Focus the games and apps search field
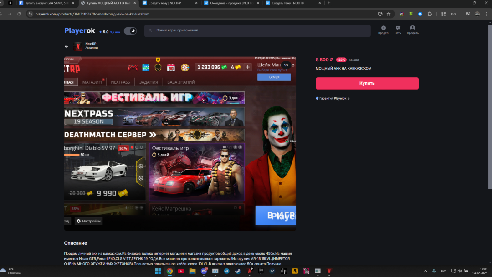 (257, 30)
